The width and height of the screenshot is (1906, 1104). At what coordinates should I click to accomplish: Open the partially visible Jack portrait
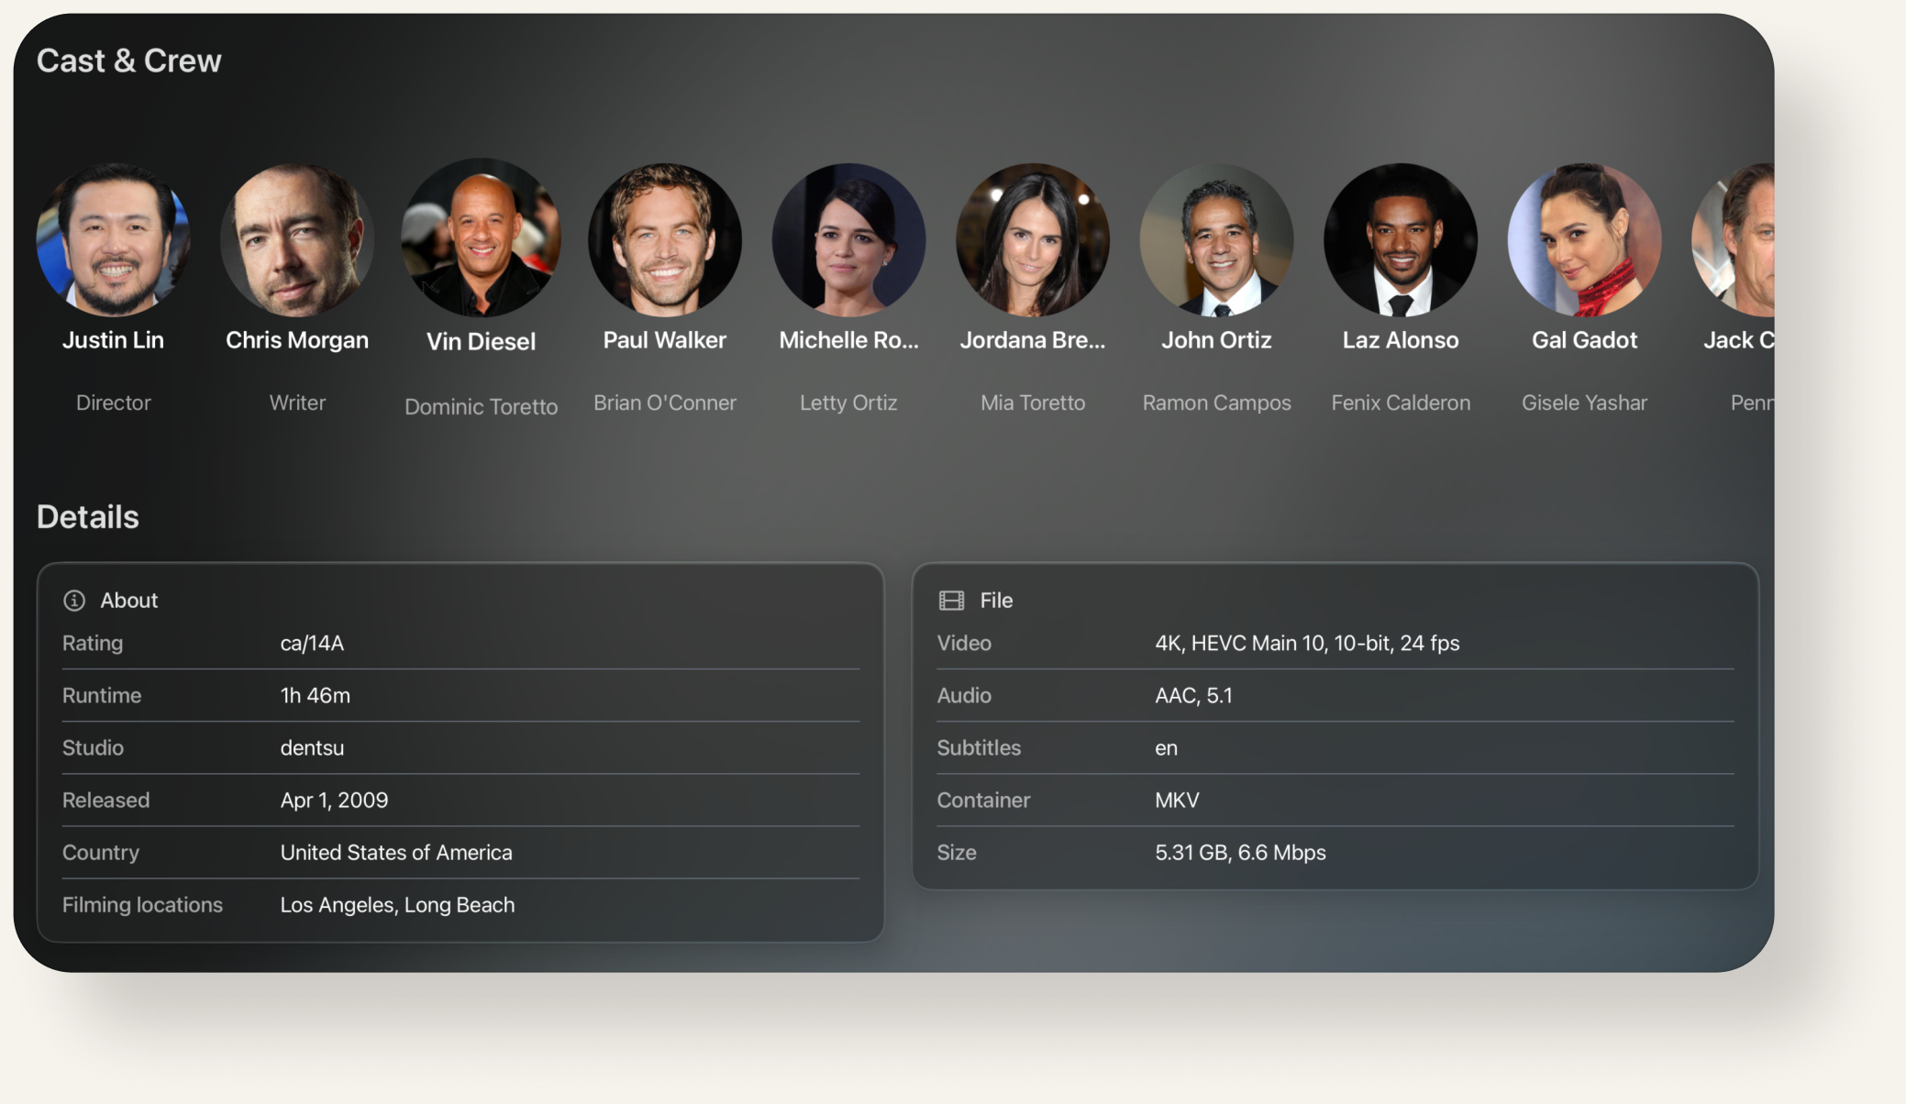[1734, 240]
